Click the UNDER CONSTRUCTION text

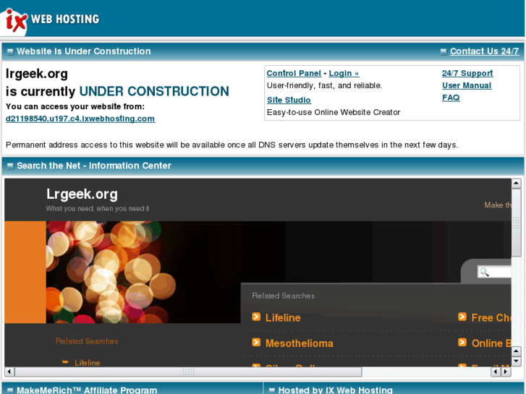point(154,91)
